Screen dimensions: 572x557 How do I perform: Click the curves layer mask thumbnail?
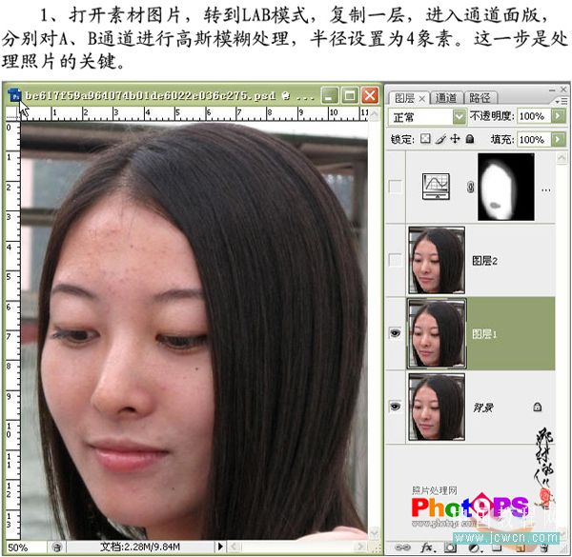point(506,187)
